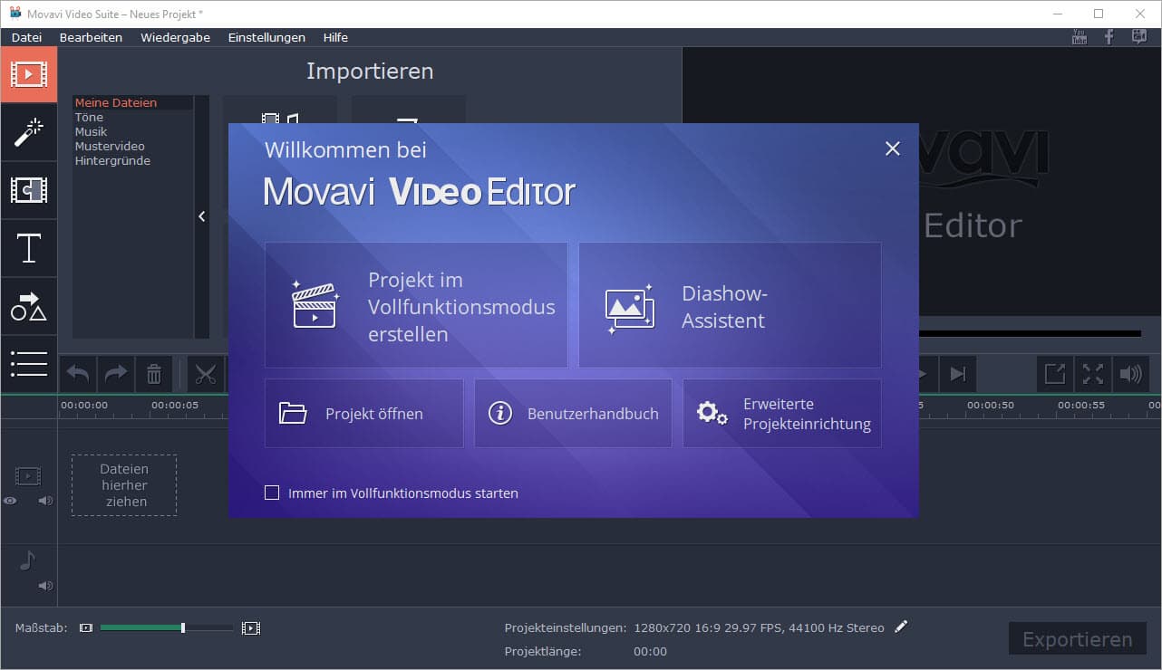Click the feedback chat icon top right

pos(1139,36)
